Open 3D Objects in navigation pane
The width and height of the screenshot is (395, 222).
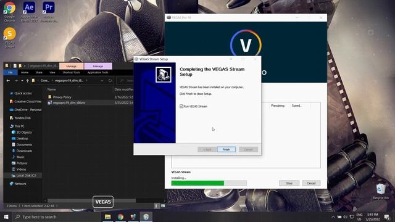coord(24,132)
